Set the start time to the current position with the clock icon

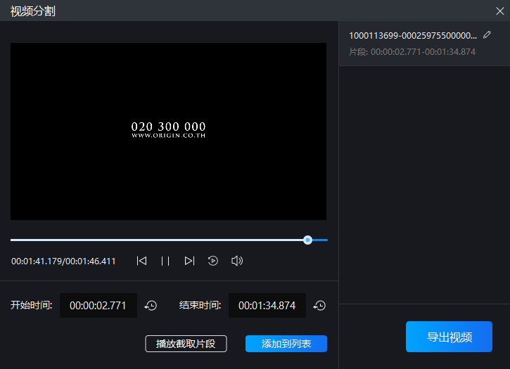(151, 306)
